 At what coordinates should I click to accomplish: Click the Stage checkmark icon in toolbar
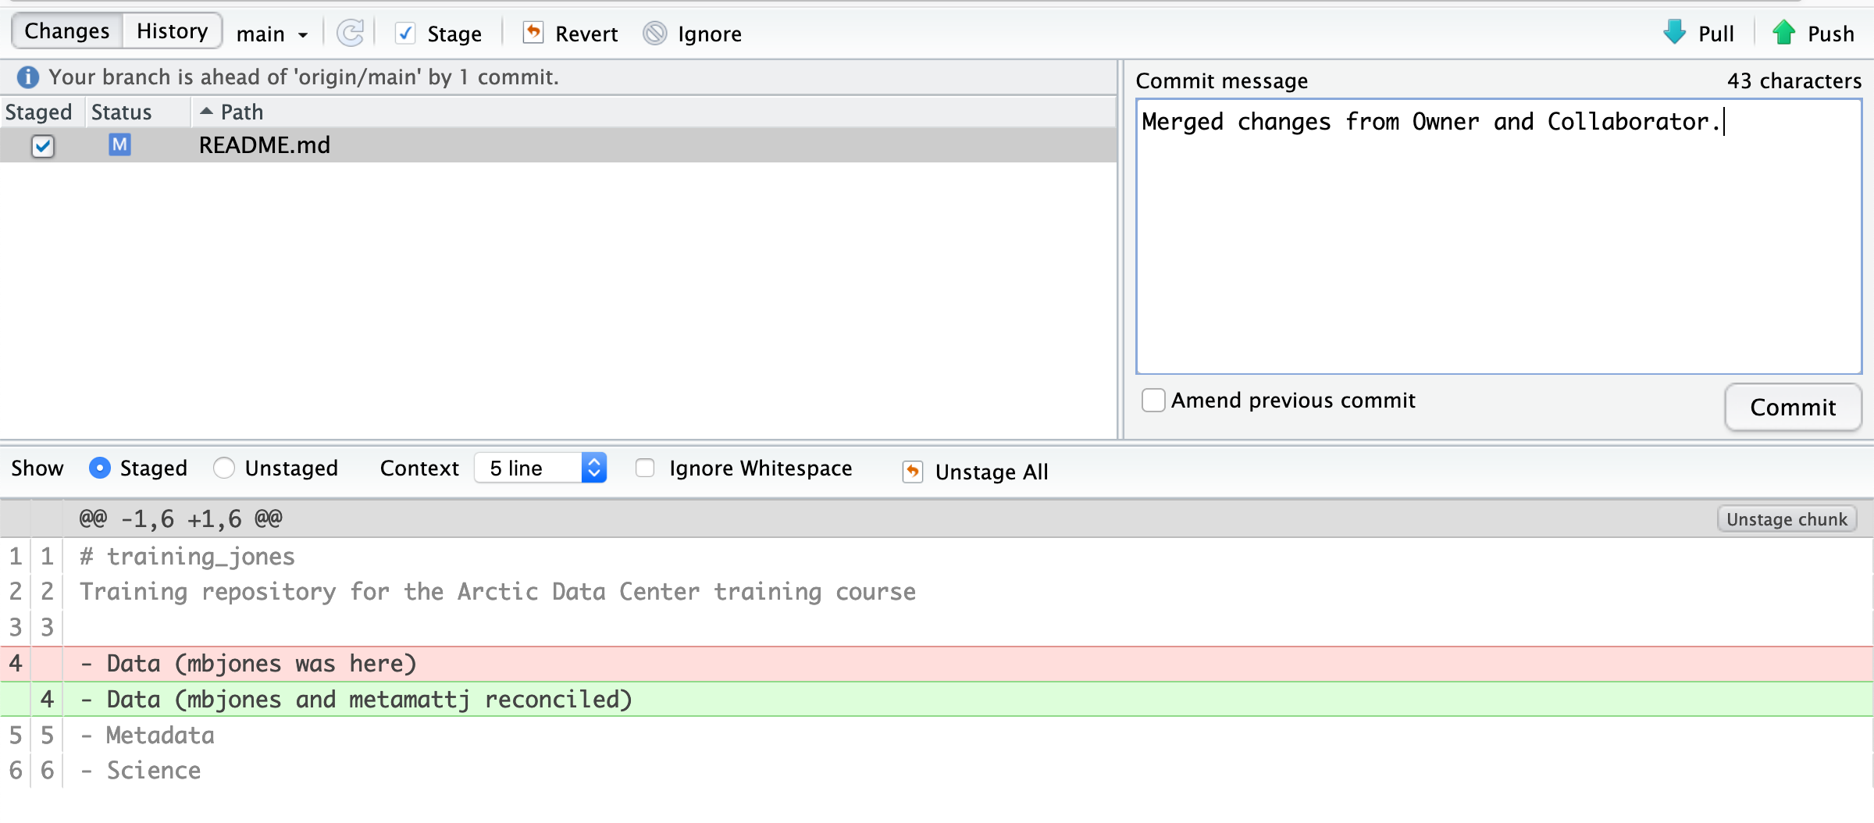click(x=405, y=33)
